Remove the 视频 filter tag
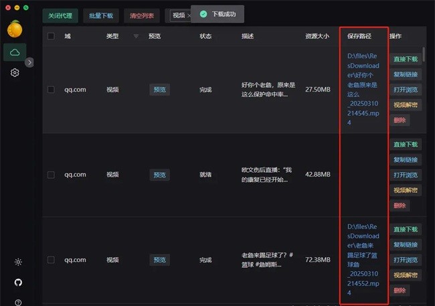This screenshot has width=435, height=306. pyautogui.click(x=189, y=15)
